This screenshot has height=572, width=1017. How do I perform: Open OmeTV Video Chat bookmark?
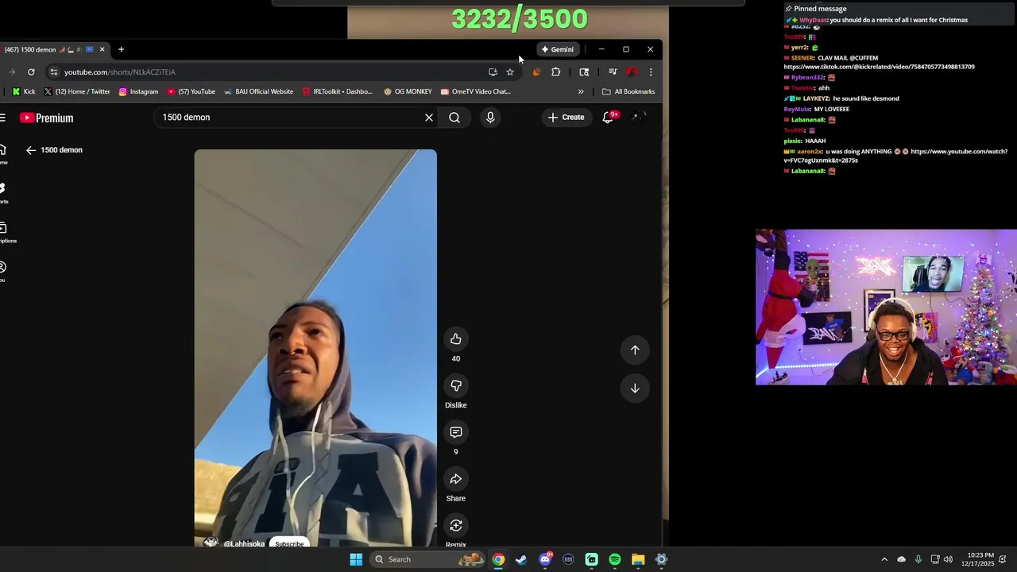tap(476, 91)
